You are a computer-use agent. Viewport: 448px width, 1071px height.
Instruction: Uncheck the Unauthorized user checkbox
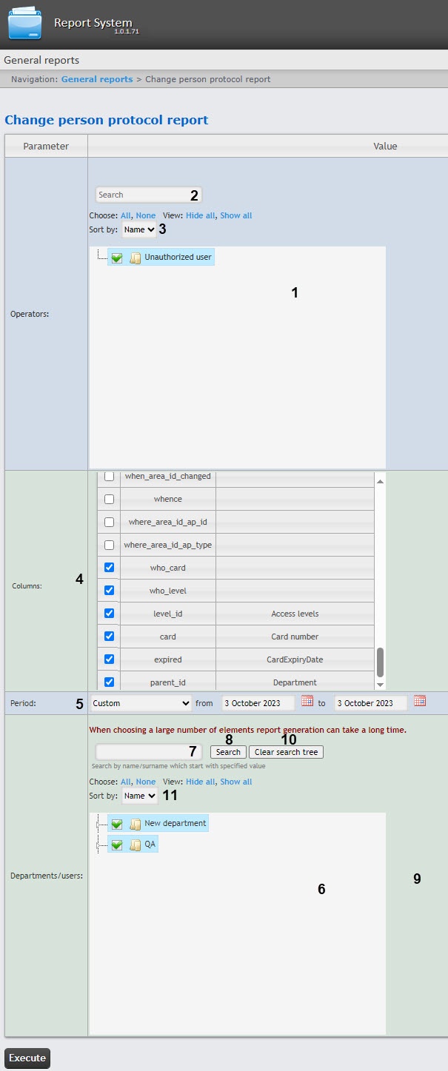(x=117, y=258)
